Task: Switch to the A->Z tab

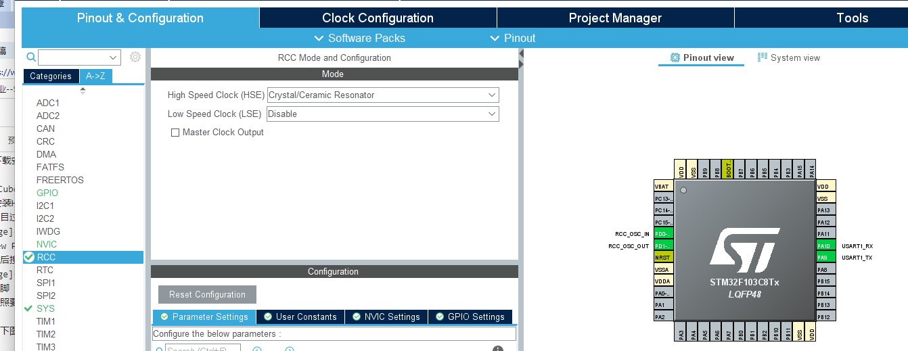Action: (95, 76)
